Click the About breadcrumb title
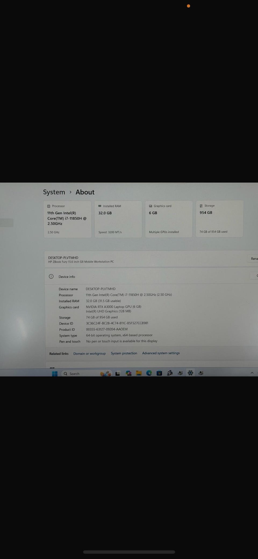Viewport: 258px width, 559px height. tap(85, 192)
